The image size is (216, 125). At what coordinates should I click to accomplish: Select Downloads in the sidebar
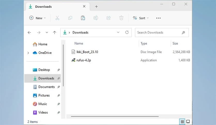(x=43, y=78)
